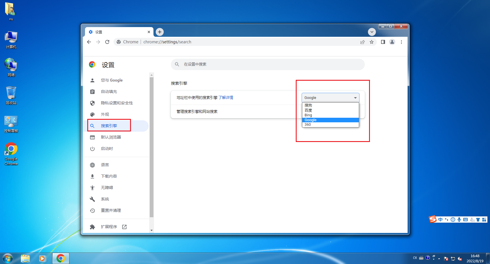
Task: Reload the settings page
Action: point(107,42)
